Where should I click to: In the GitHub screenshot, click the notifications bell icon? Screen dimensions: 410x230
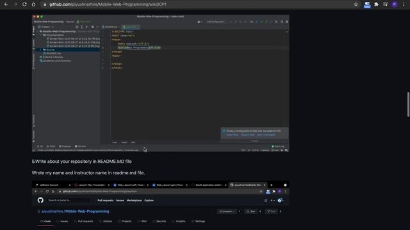point(266,200)
